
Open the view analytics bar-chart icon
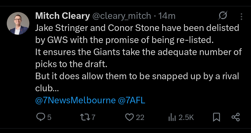coord(172,117)
